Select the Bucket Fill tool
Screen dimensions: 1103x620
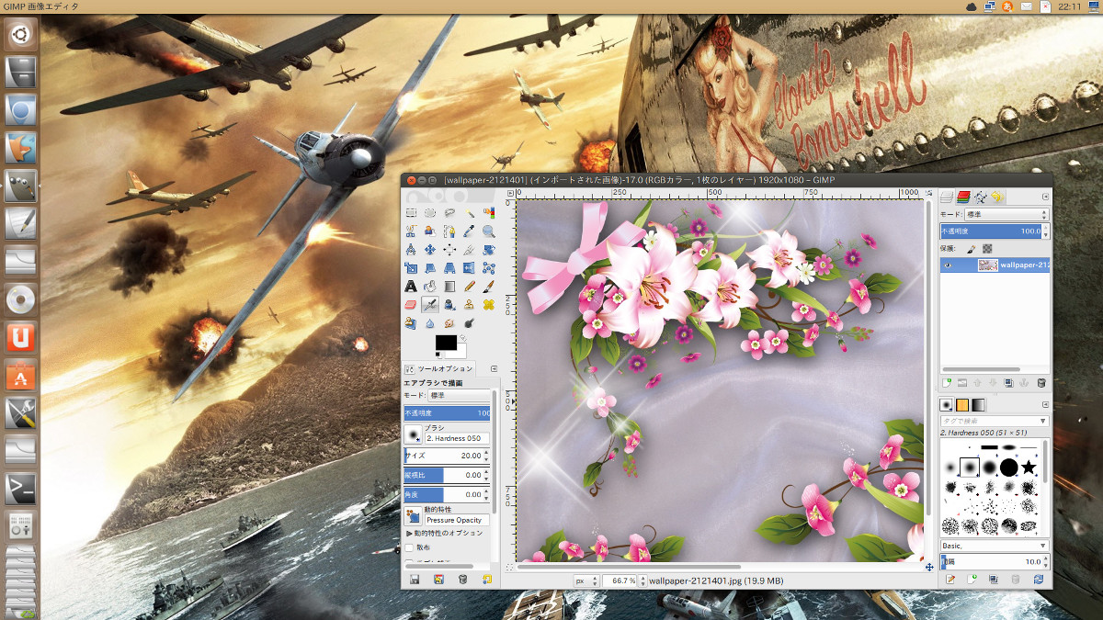point(430,287)
